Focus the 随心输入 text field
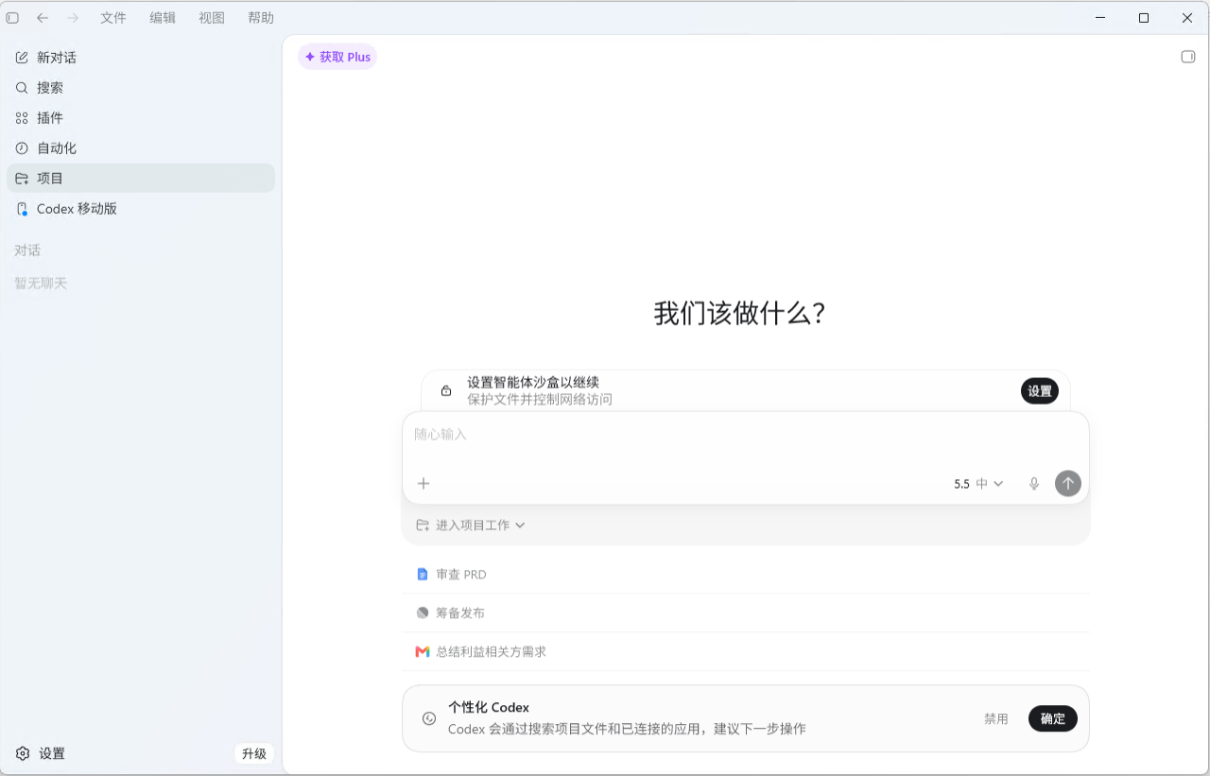1210x776 pixels. coord(746,435)
